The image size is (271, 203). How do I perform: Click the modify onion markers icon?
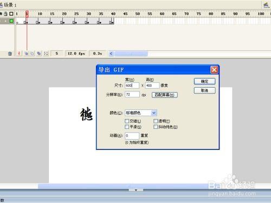pyautogui.click(x=46, y=54)
